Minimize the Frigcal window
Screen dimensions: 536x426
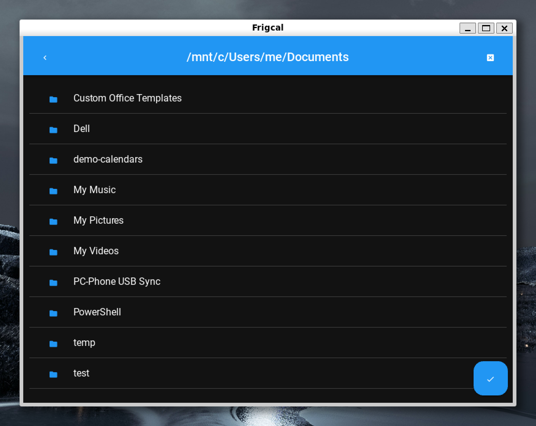(467, 28)
